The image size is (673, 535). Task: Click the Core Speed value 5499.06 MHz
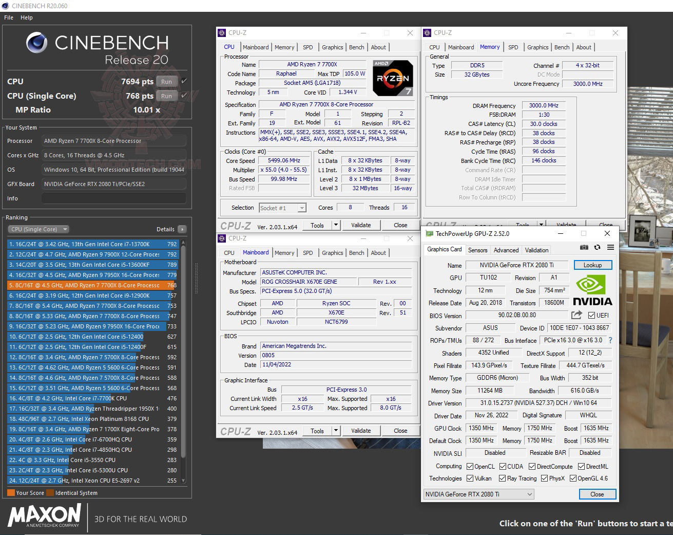point(284,160)
